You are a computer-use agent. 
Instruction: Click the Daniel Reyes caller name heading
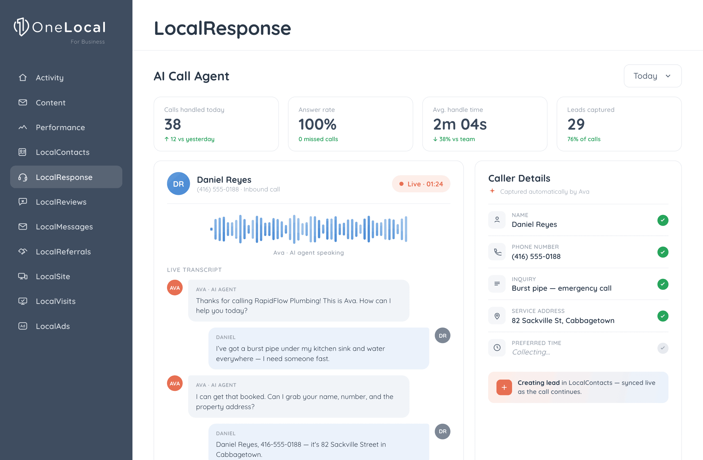224,180
